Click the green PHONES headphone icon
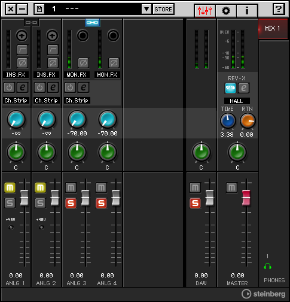The height and width of the screenshot is (302, 290). click(267, 266)
